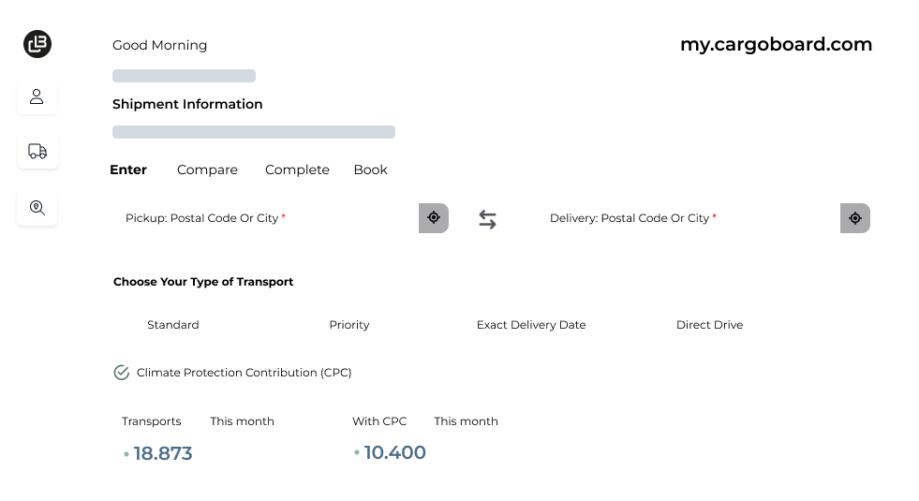The width and height of the screenshot is (919, 501).
Task: Select the Priority transport type
Action: point(348,325)
